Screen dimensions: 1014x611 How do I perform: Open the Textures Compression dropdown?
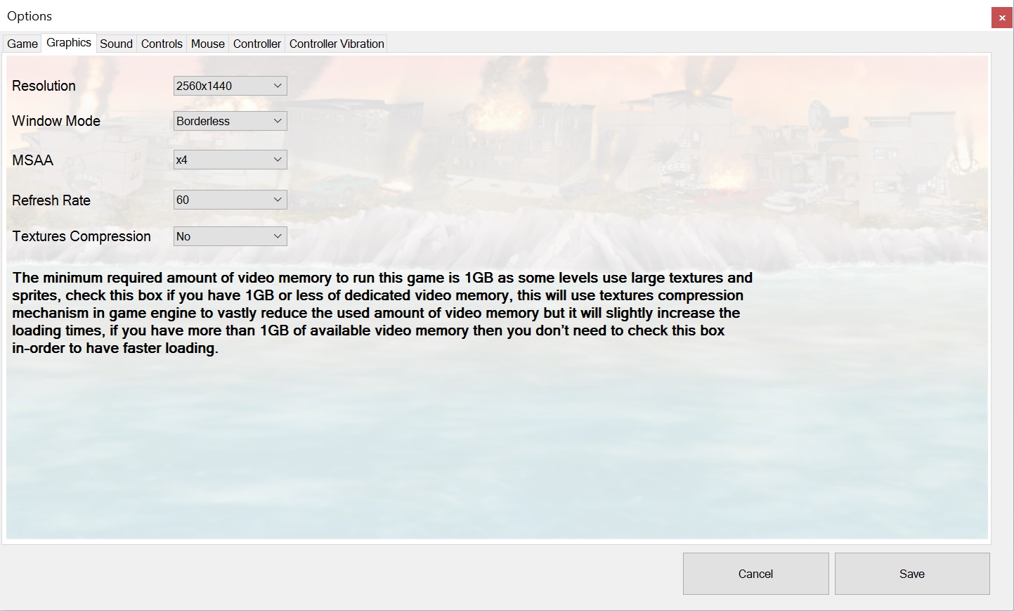click(x=230, y=236)
